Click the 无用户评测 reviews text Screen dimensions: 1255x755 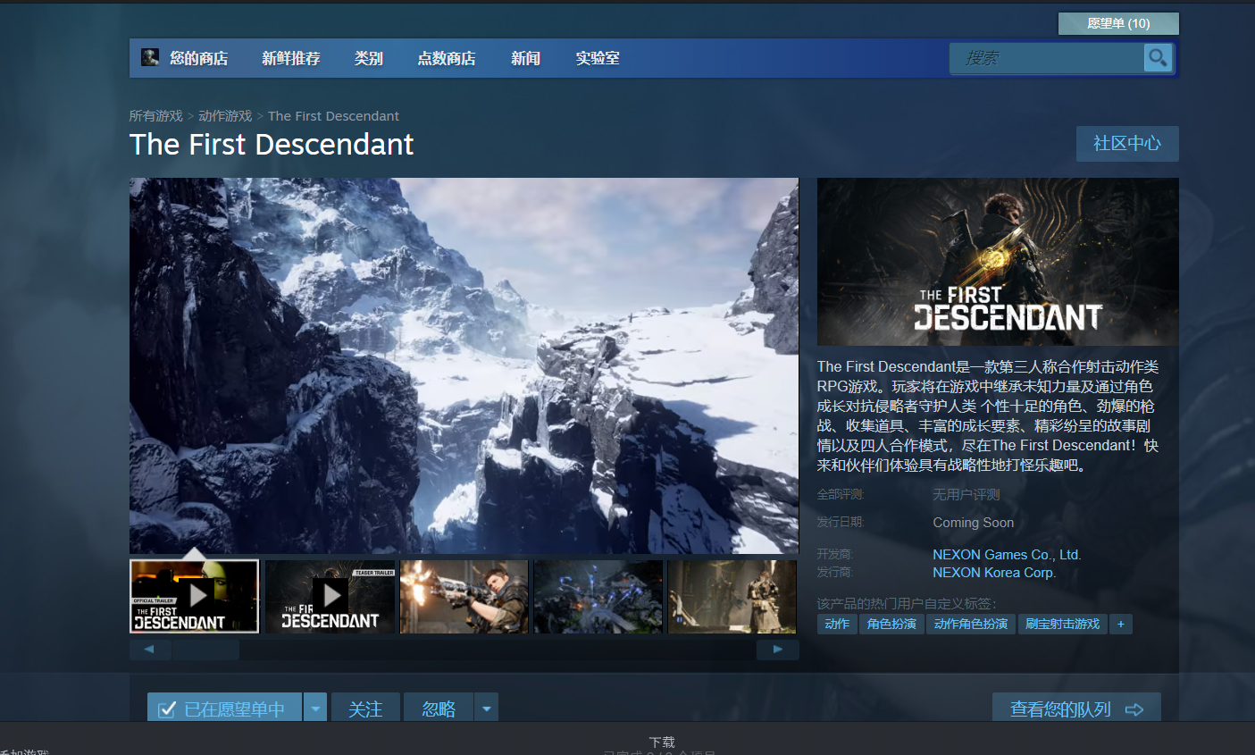tap(966, 494)
